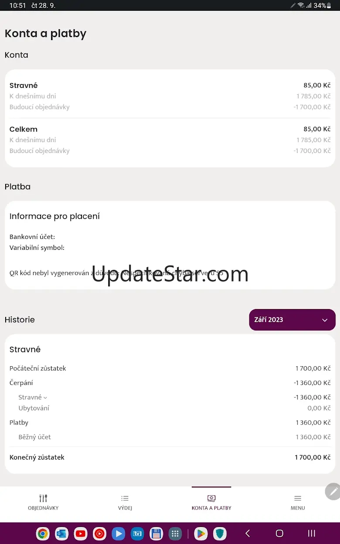Open the Menu hamburger tab
The image size is (340, 544).
coord(298,502)
